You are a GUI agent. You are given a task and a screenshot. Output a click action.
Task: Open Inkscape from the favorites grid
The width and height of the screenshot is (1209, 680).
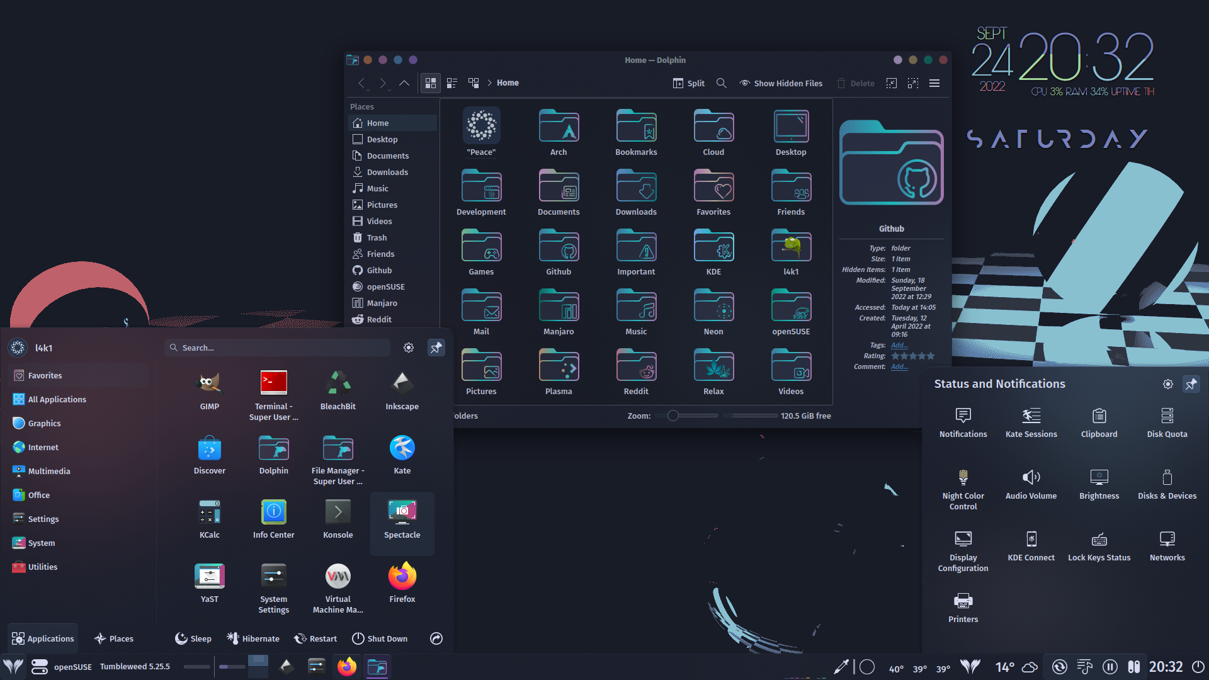[402, 390]
